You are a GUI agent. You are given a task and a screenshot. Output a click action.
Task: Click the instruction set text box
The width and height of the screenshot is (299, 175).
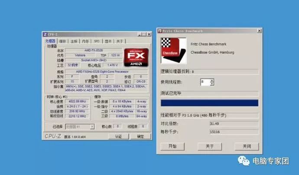tap(107, 88)
